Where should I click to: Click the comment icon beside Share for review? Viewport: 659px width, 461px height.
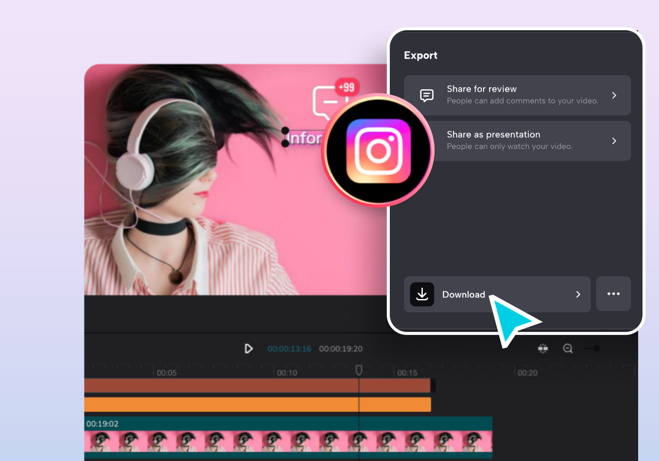[x=426, y=95]
